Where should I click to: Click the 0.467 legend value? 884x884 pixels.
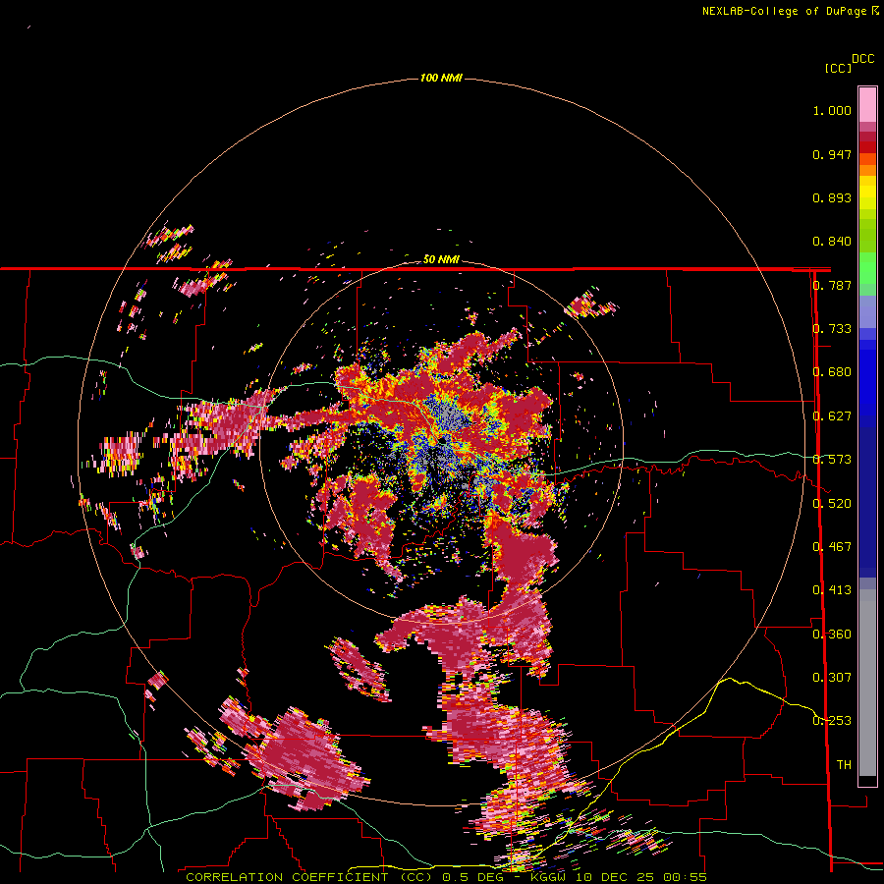coord(832,547)
